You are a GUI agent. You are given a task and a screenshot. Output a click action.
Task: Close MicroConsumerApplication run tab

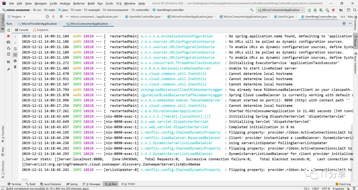click(111, 24)
